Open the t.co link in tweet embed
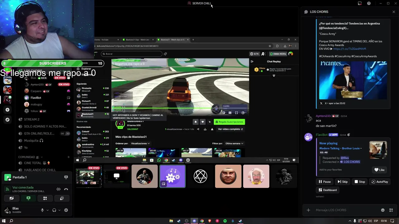This screenshot has height=224, width=399. coord(349,49)
